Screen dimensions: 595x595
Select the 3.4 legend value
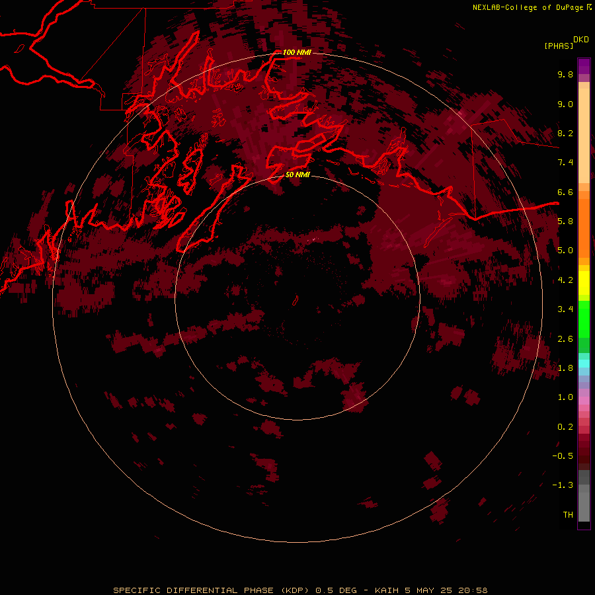coord(565,309)
